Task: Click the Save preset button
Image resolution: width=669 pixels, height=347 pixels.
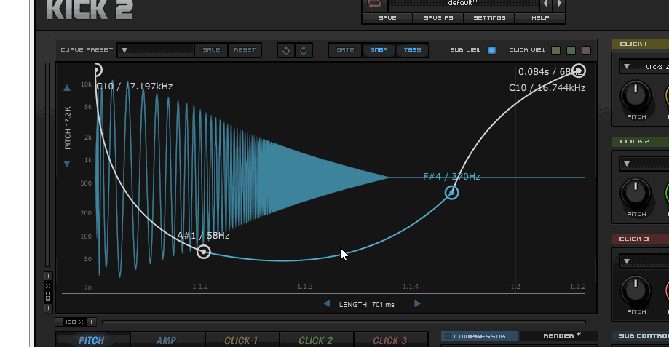Action: click(387, 18)
